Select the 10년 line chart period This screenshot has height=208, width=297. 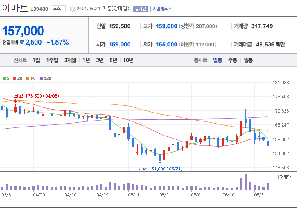128,60
